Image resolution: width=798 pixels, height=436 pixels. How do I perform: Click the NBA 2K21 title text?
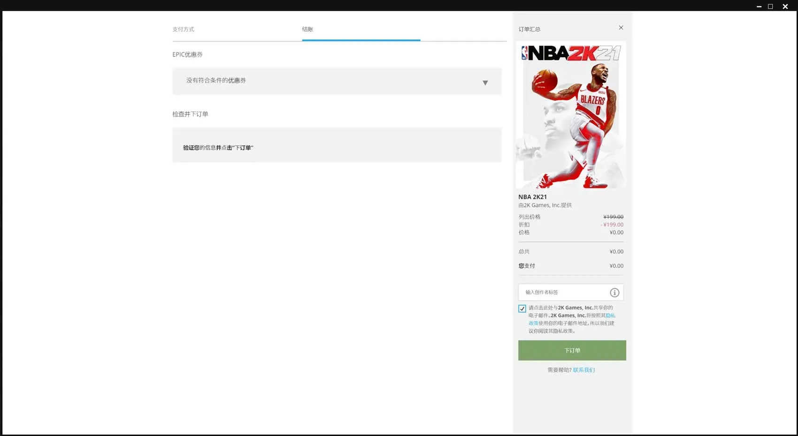(x=533, y=197)
